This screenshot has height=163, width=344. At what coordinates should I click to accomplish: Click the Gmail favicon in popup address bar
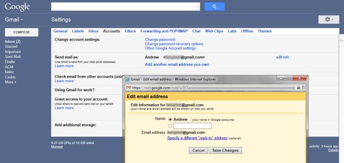[129, 88]
